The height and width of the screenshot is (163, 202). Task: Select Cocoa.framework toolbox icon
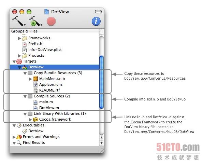35,120
